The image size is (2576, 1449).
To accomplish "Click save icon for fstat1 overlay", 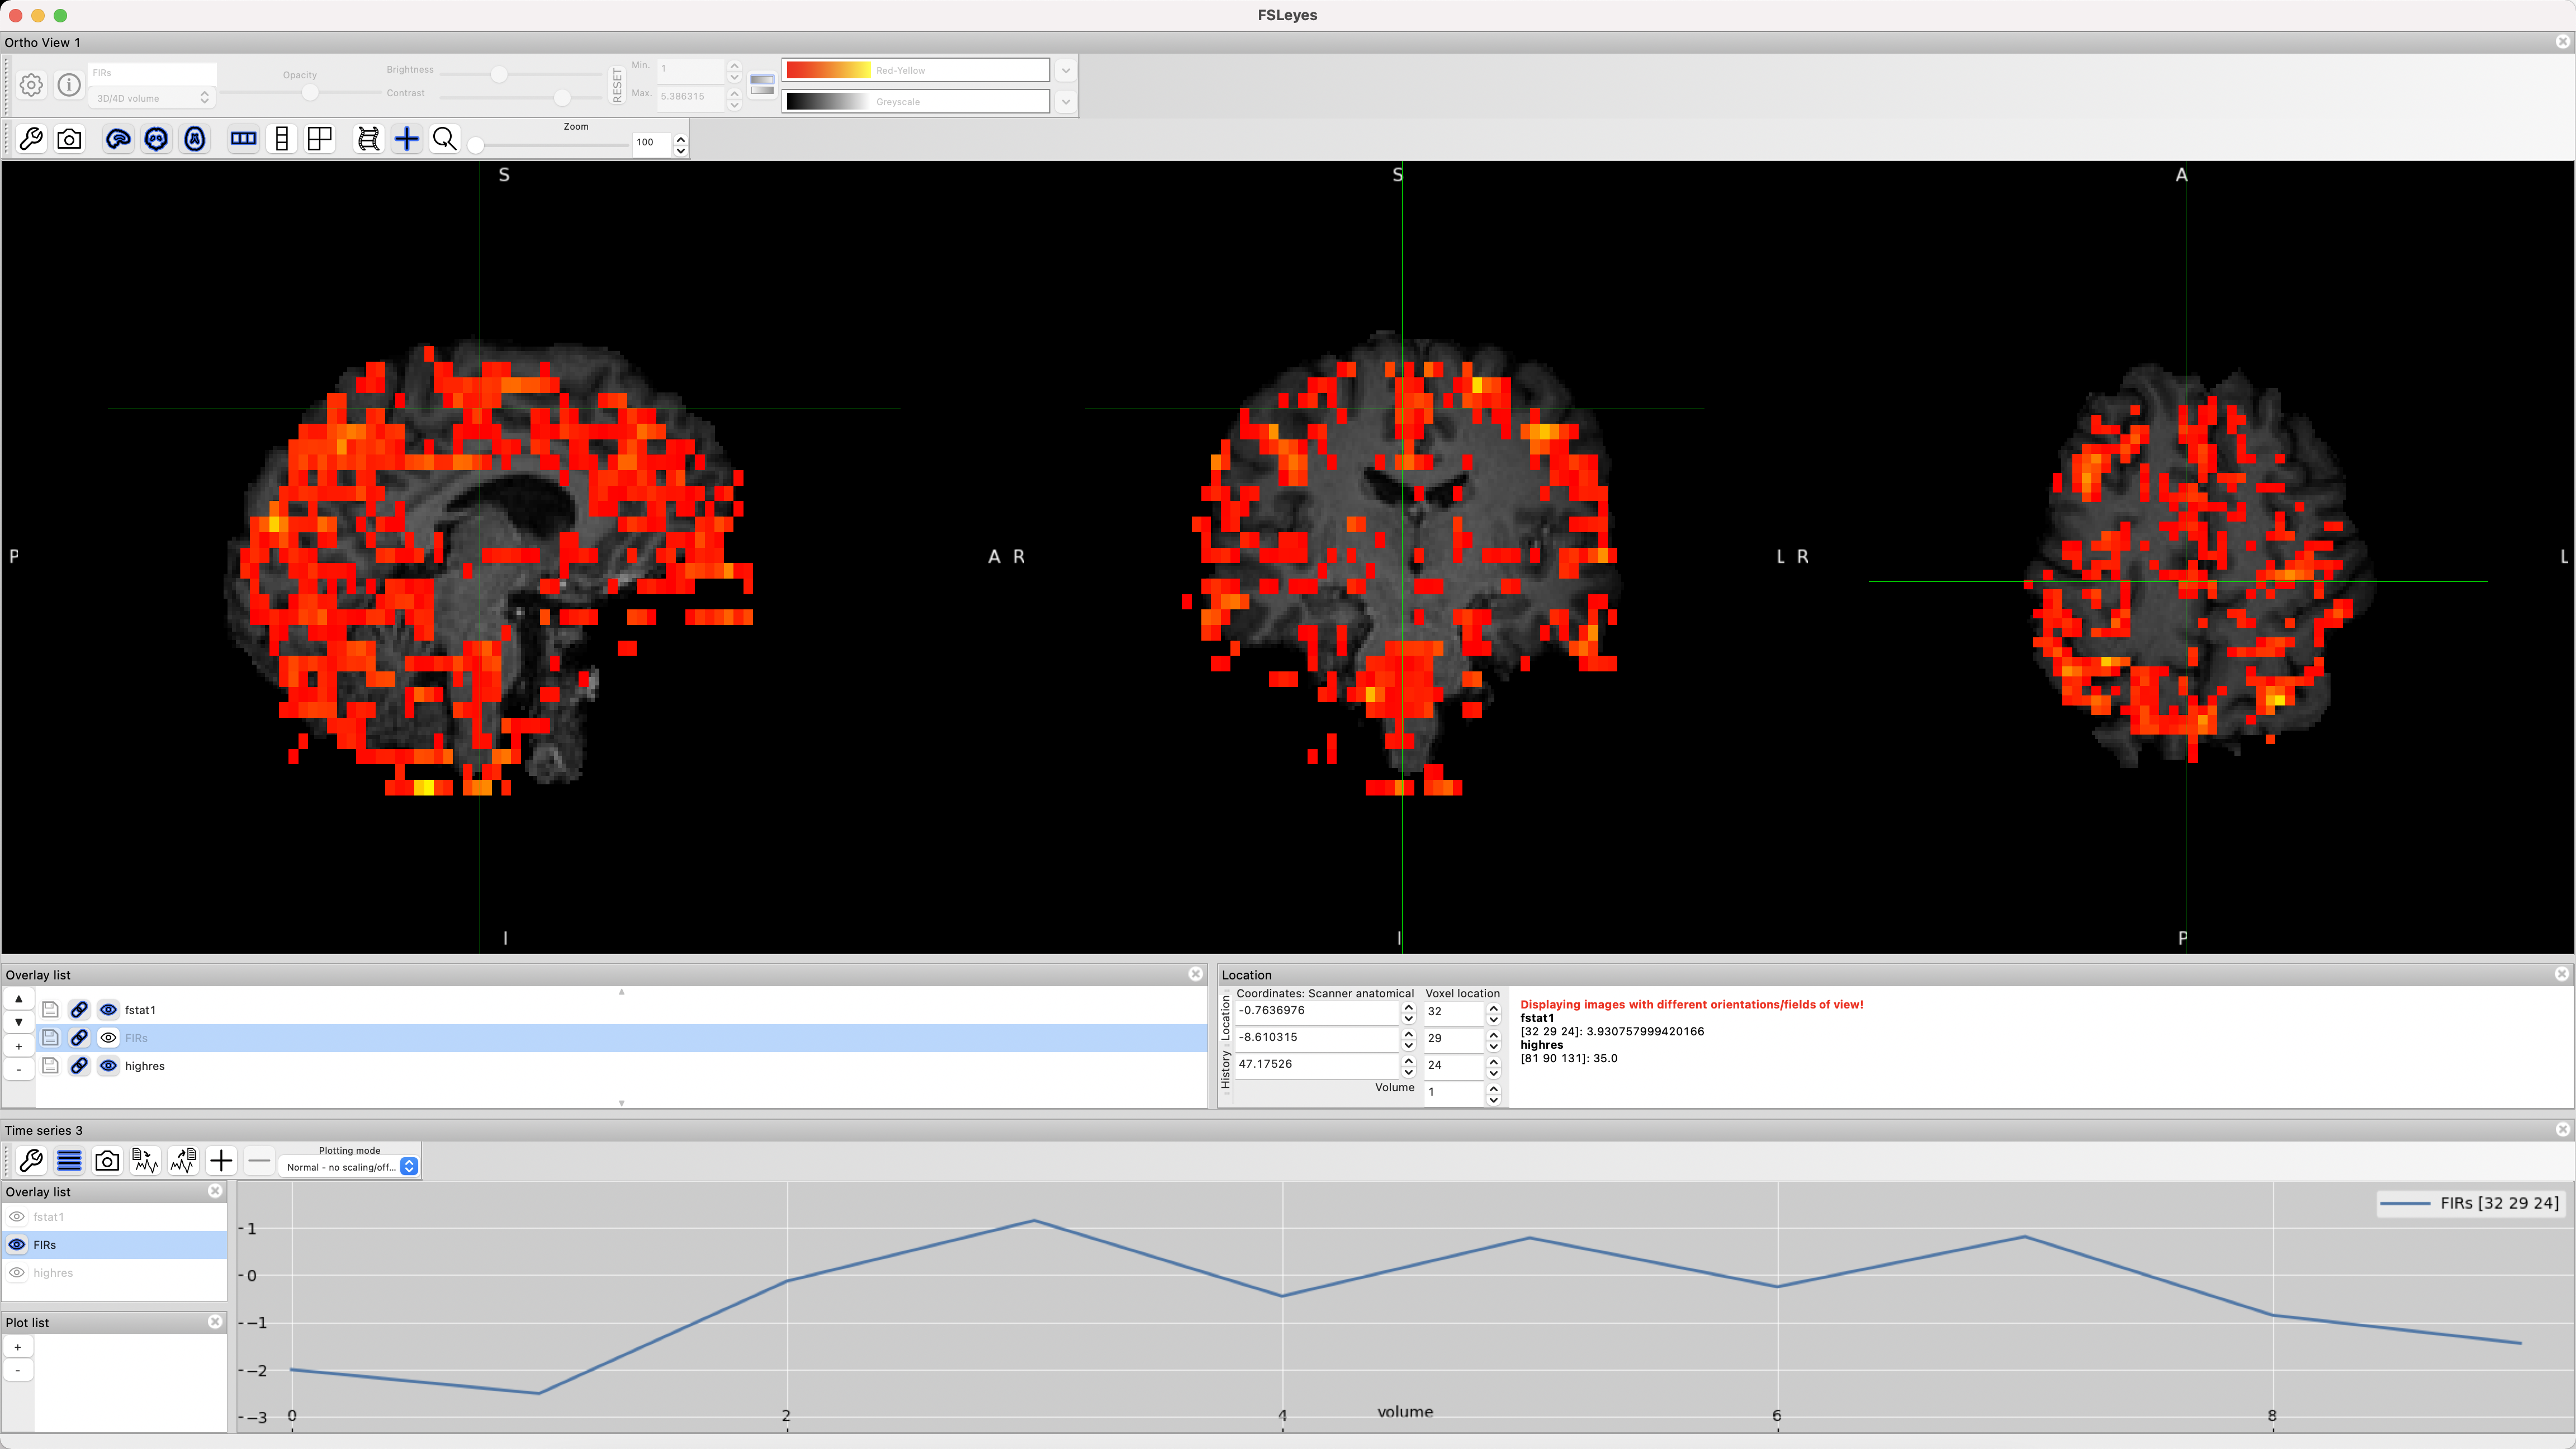I will (50, 1010).
